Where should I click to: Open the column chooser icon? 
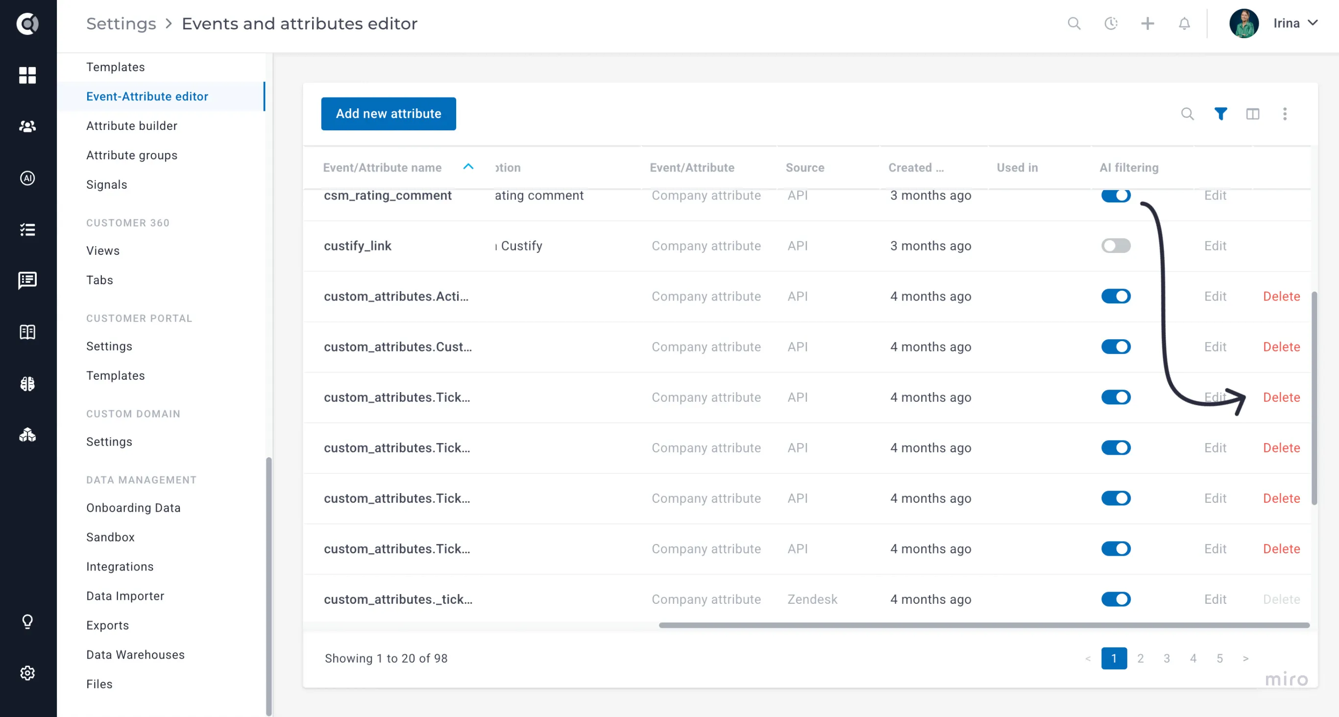(x=1253, y=114)
